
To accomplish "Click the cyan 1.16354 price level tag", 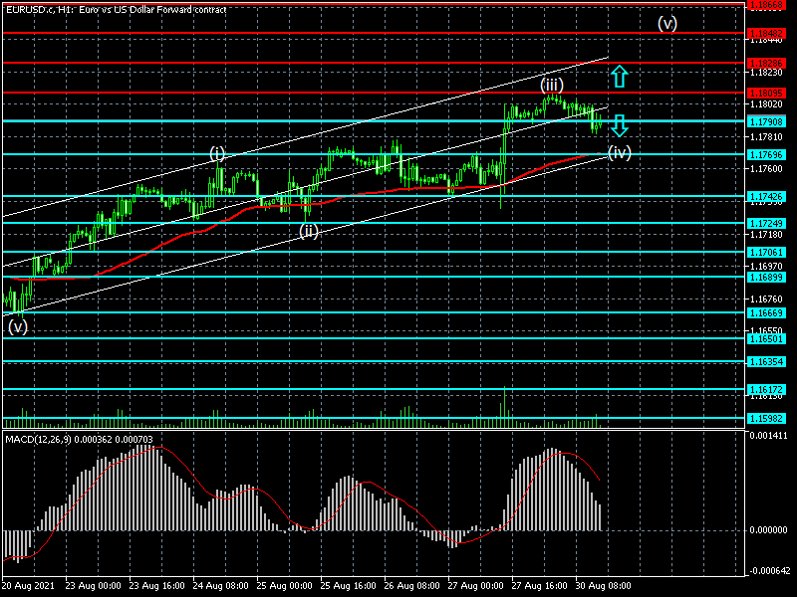I will coord(766,362).
